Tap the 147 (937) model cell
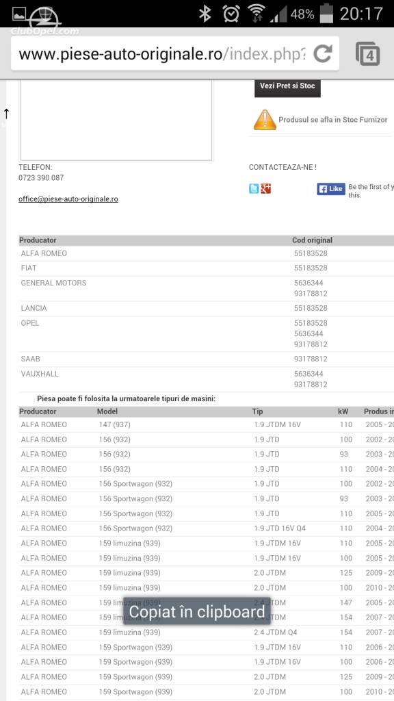Viewport: 394px width, 701px height. tap(115, 424)
